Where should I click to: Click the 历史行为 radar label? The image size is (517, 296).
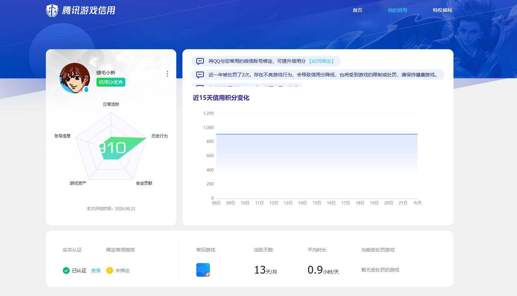pos(160,136)
